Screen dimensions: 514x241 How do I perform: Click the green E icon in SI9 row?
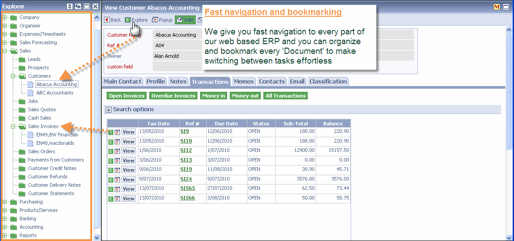click(111, 132)
